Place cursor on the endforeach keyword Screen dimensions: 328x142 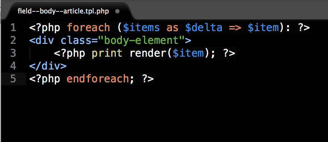[x=98, y=79]
